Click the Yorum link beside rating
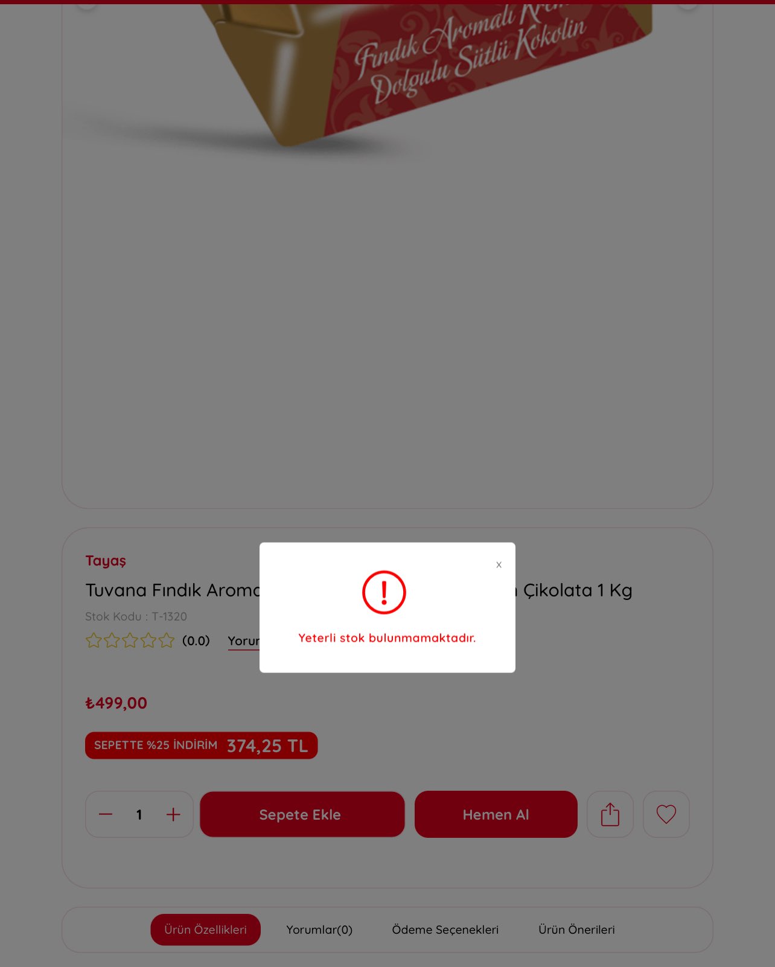Image resolution: width=775 pixels, height=967 pixels. click(x=244, y=641)
